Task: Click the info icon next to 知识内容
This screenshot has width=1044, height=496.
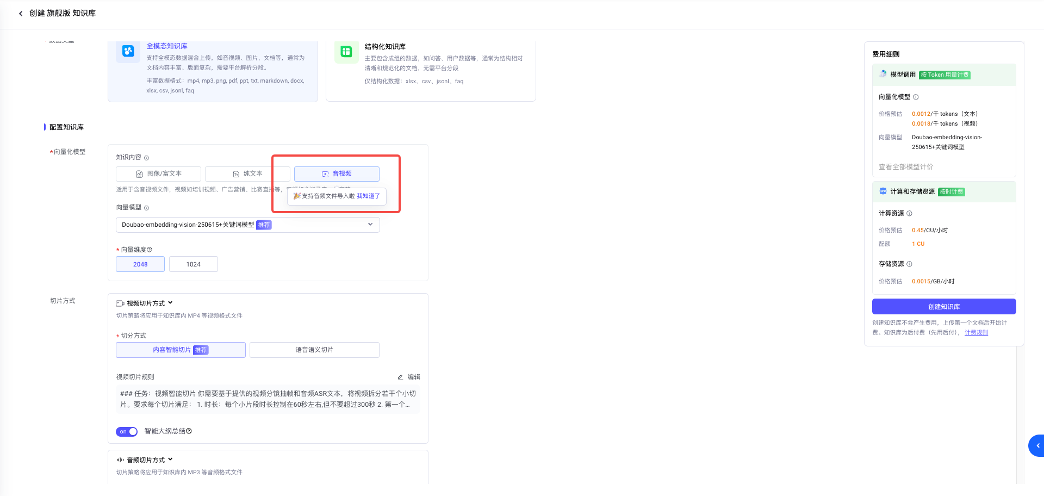Action: coord(146,158)
